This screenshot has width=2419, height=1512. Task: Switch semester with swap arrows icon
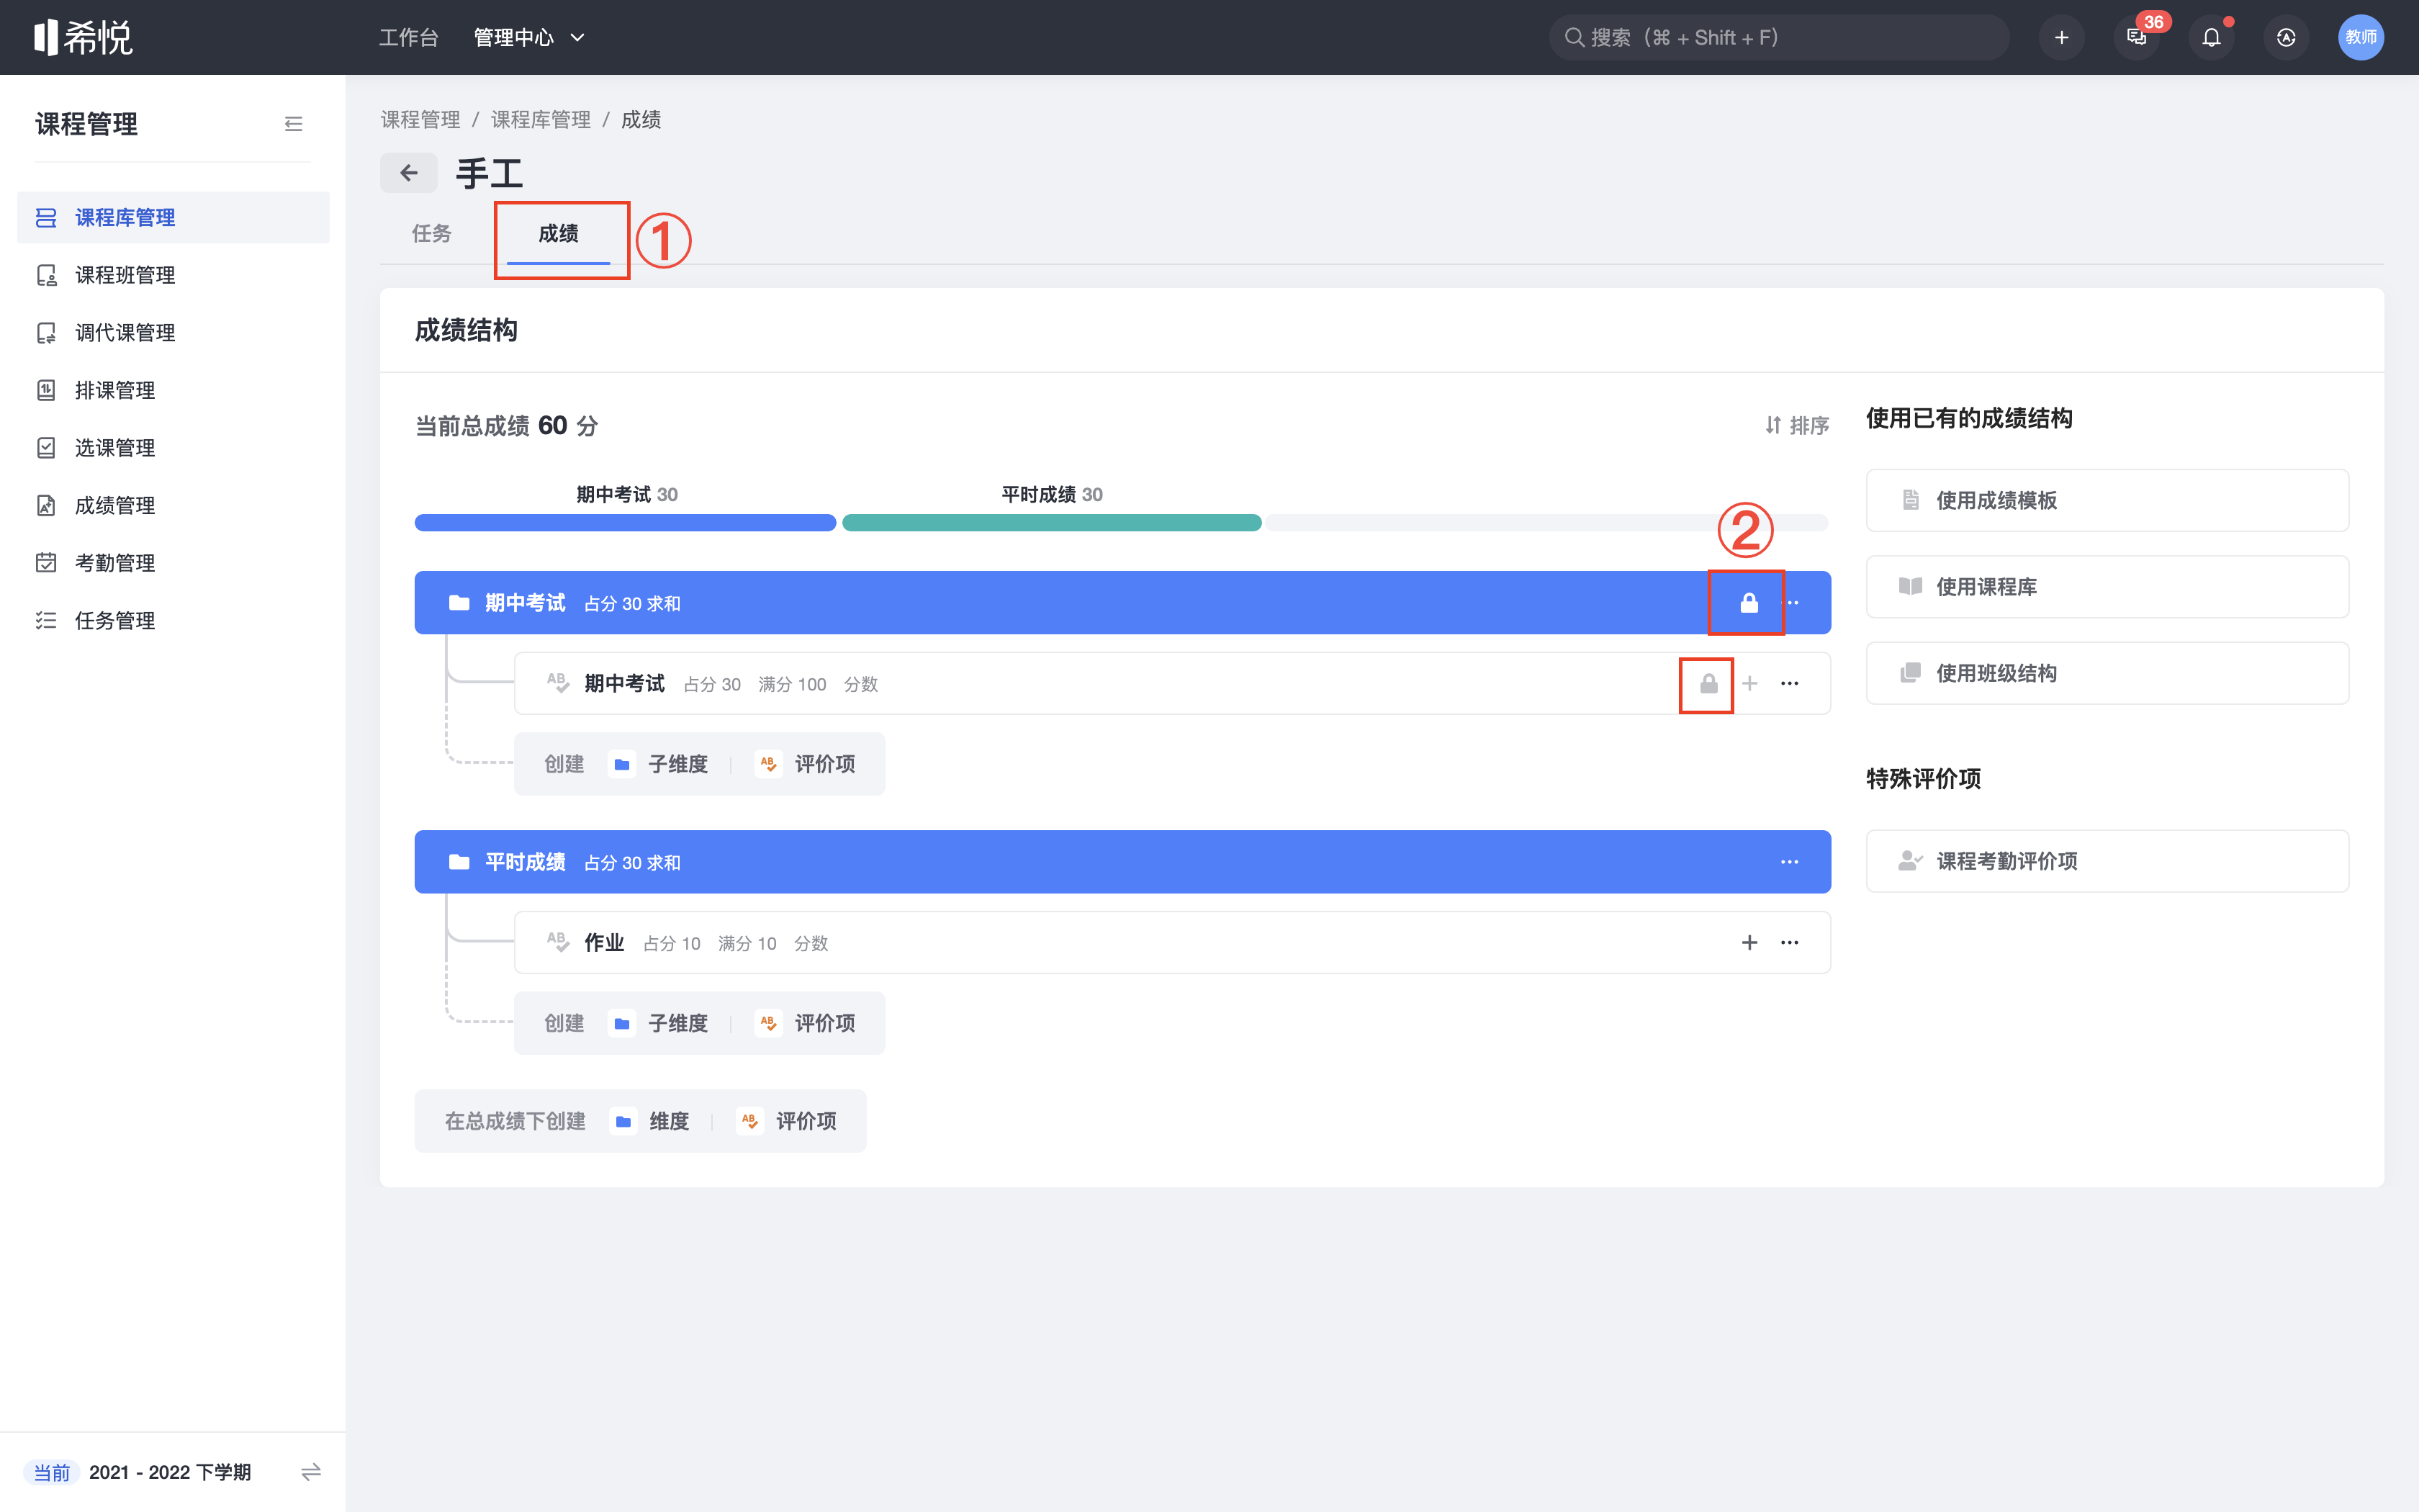(x=311, y=1472)
